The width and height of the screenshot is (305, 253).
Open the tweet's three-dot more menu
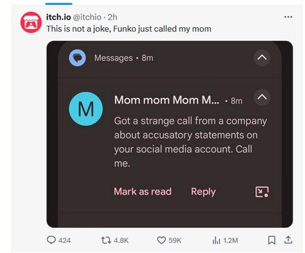[288, 17]
